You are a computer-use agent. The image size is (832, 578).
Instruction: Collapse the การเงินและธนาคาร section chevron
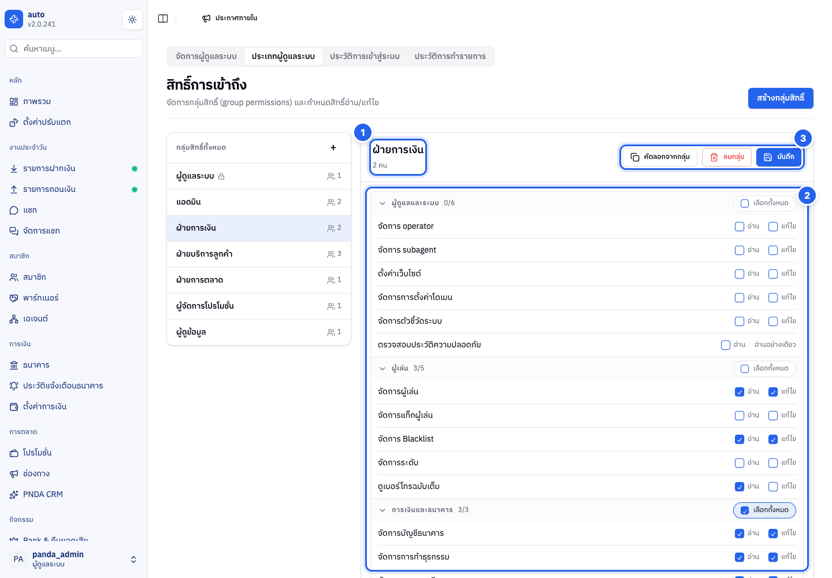click(382, 510)
